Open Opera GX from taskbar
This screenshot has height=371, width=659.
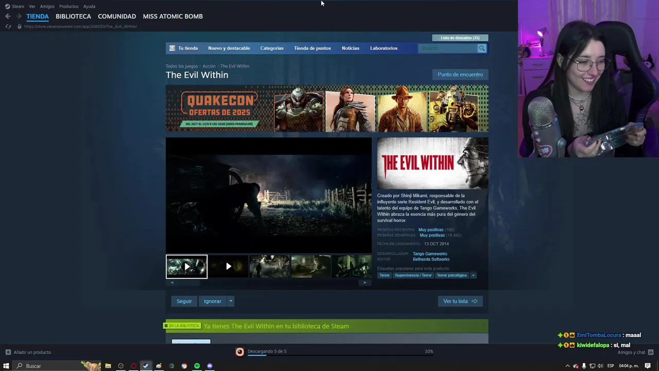(x=133, y=366)
